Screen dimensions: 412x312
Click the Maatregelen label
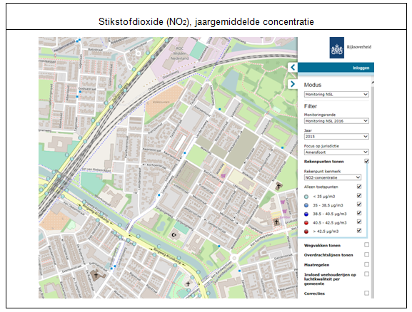click(316, 265)
